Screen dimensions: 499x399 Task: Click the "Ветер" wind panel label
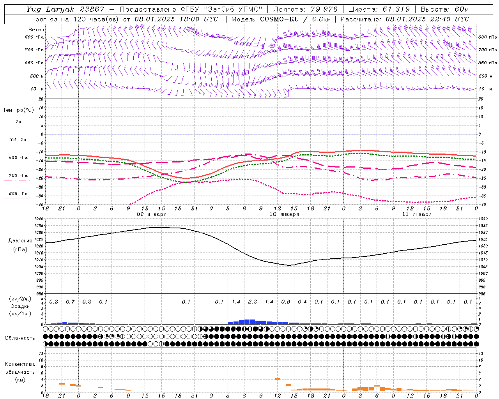click(36, 30)
